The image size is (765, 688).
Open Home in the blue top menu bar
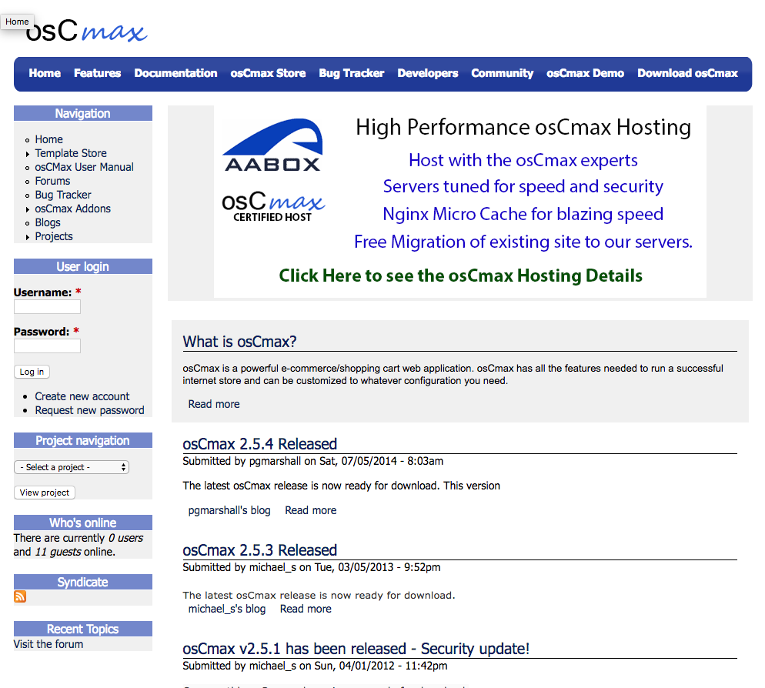coord(45,73)
